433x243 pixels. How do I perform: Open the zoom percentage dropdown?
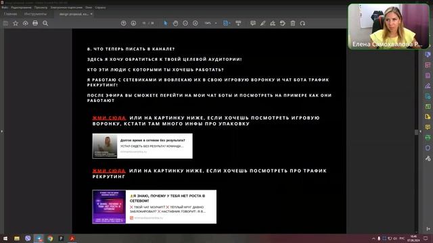pos(216,24)
